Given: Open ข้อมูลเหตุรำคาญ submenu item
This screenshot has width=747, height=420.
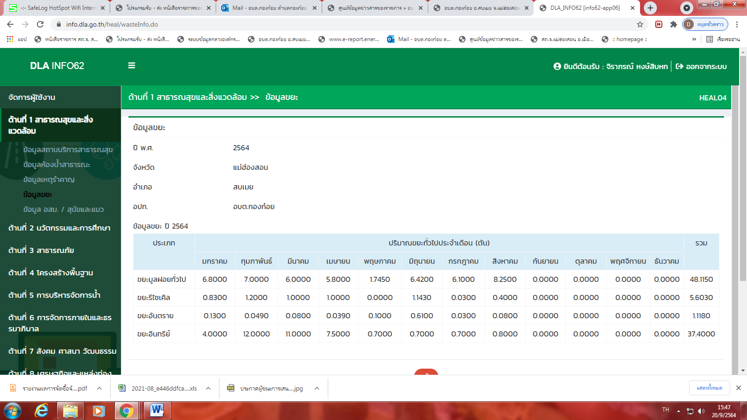Looking at the screenshot, I should [49, 179].
